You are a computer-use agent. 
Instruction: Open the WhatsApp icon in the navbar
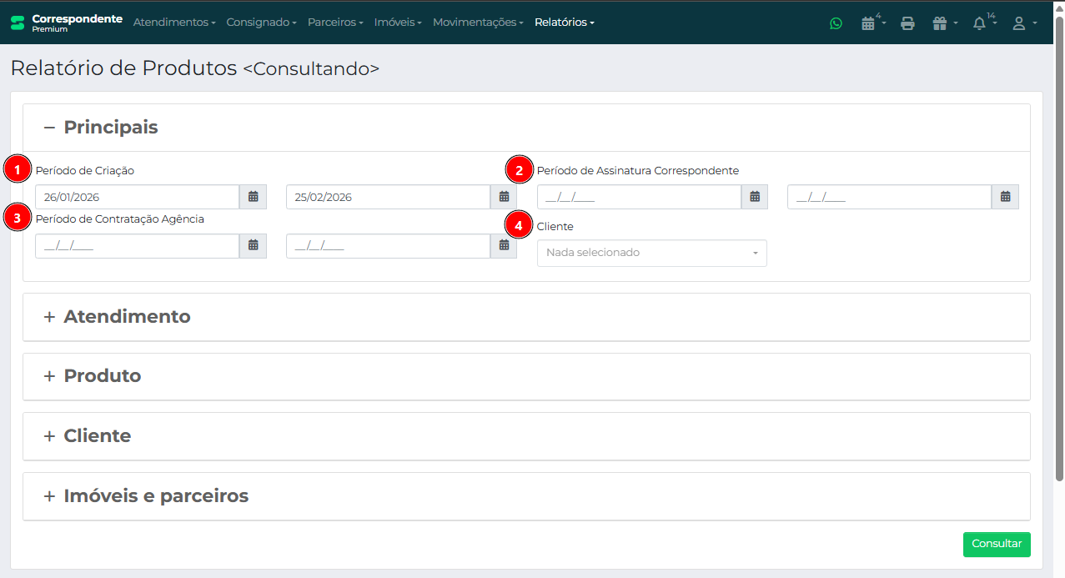[836, 23]
